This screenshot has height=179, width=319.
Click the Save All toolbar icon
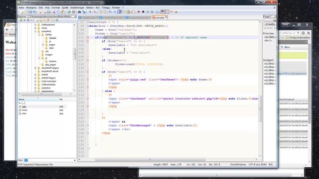[x=35, y=12]
